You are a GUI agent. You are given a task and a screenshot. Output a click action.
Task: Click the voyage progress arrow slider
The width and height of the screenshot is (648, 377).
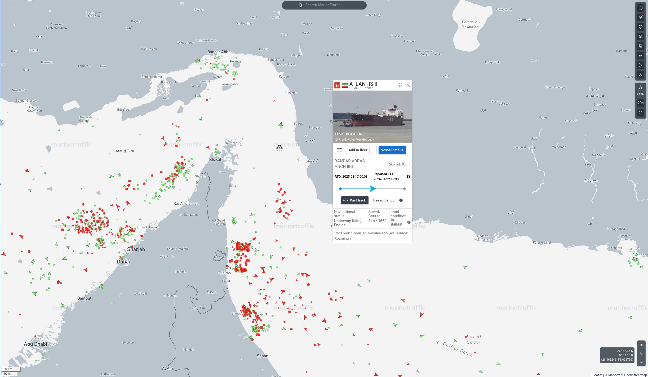tap(372, 189)
